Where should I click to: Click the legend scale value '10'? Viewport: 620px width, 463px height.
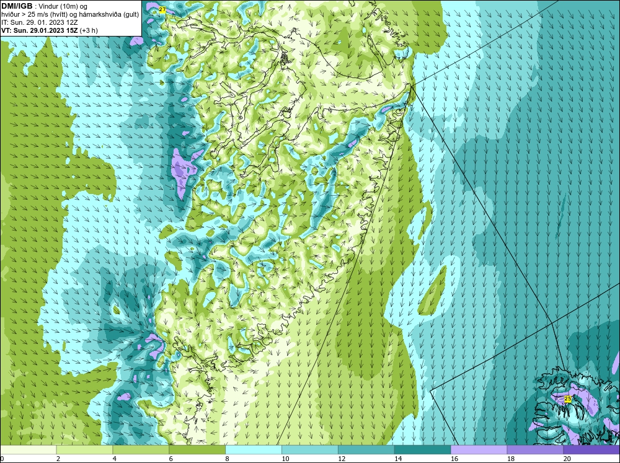pos(285,459)
